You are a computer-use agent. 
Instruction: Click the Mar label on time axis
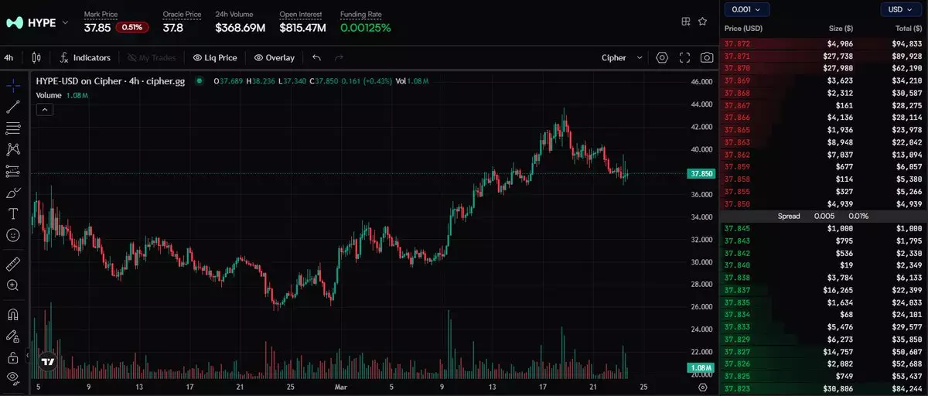(340, 386)
